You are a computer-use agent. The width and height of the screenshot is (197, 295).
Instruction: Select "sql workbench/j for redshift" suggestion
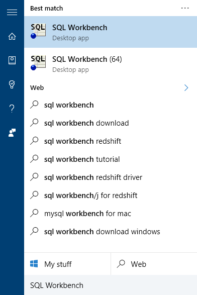(x=111, y=195)
